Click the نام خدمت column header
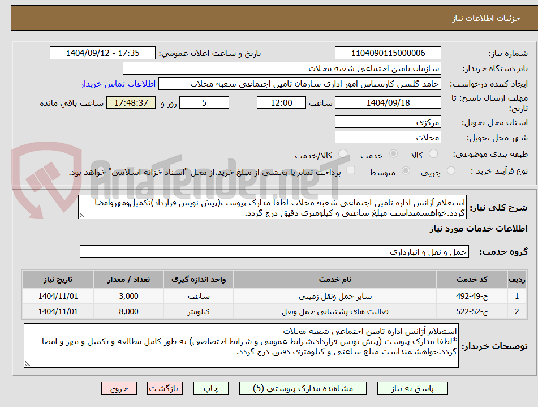Image resolution: width=538 pixels, height=407 pixels. [x=335, y=280]
